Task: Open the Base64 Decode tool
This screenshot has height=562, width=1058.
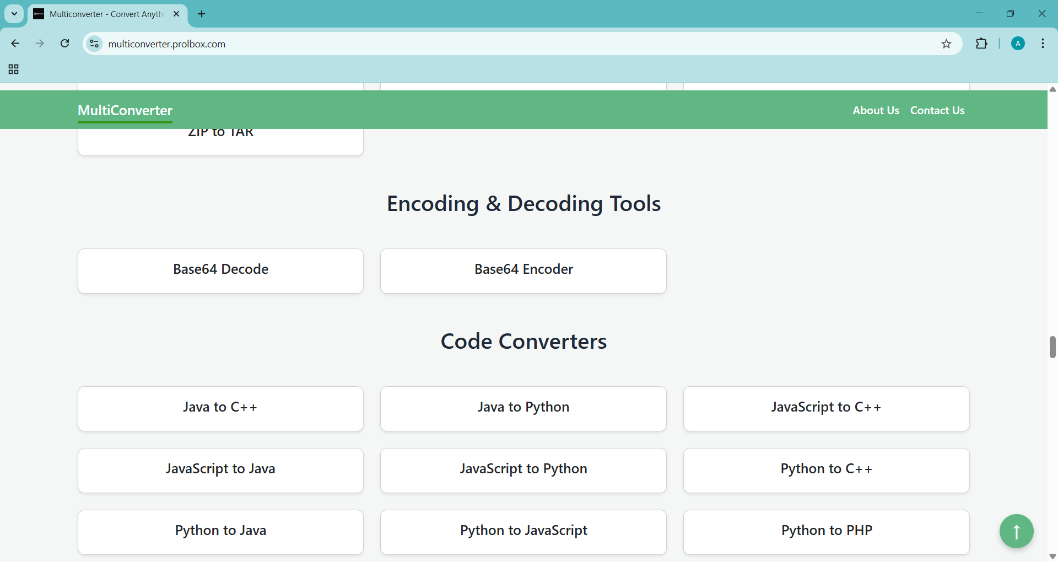Action: (x=220, y=271)
